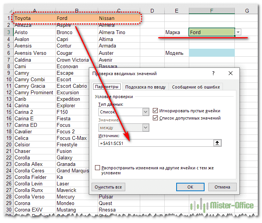Click the blue Модель cell in column F
The width and height of the screenshot is (262, 223).
pos(211,53)
